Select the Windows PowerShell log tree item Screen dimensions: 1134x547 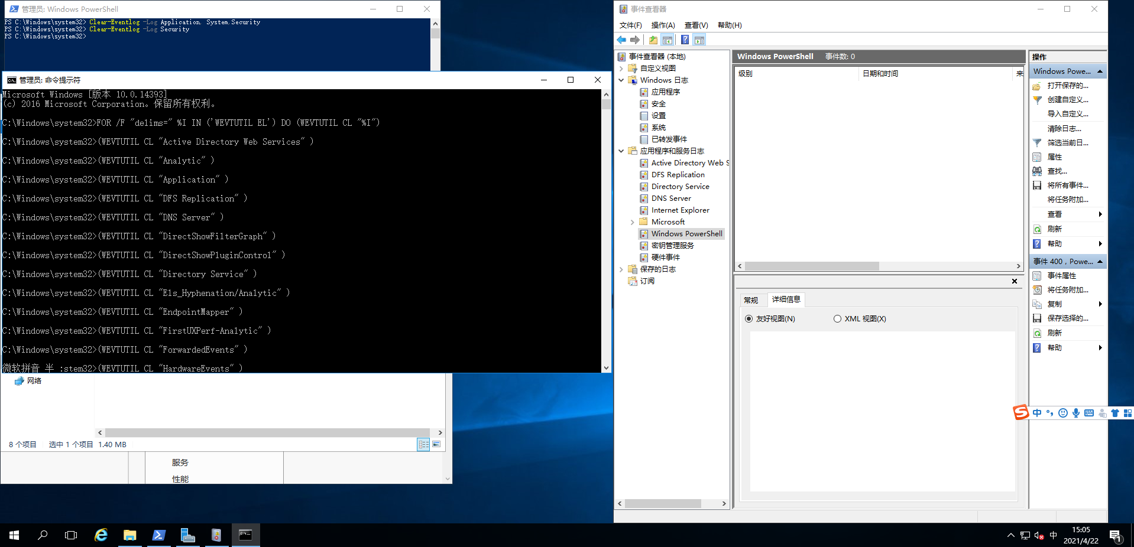coord(686,234)
